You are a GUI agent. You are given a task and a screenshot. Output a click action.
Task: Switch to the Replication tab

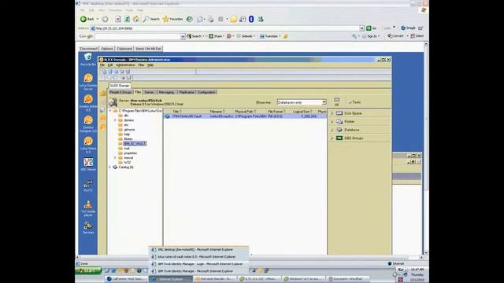pos(187,92)
